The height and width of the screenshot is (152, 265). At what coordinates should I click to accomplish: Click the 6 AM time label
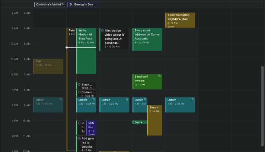[27, 59]
